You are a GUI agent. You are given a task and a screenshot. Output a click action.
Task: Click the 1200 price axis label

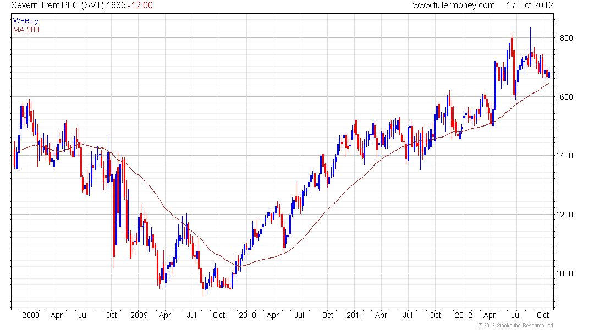click(x=564, y=215)
